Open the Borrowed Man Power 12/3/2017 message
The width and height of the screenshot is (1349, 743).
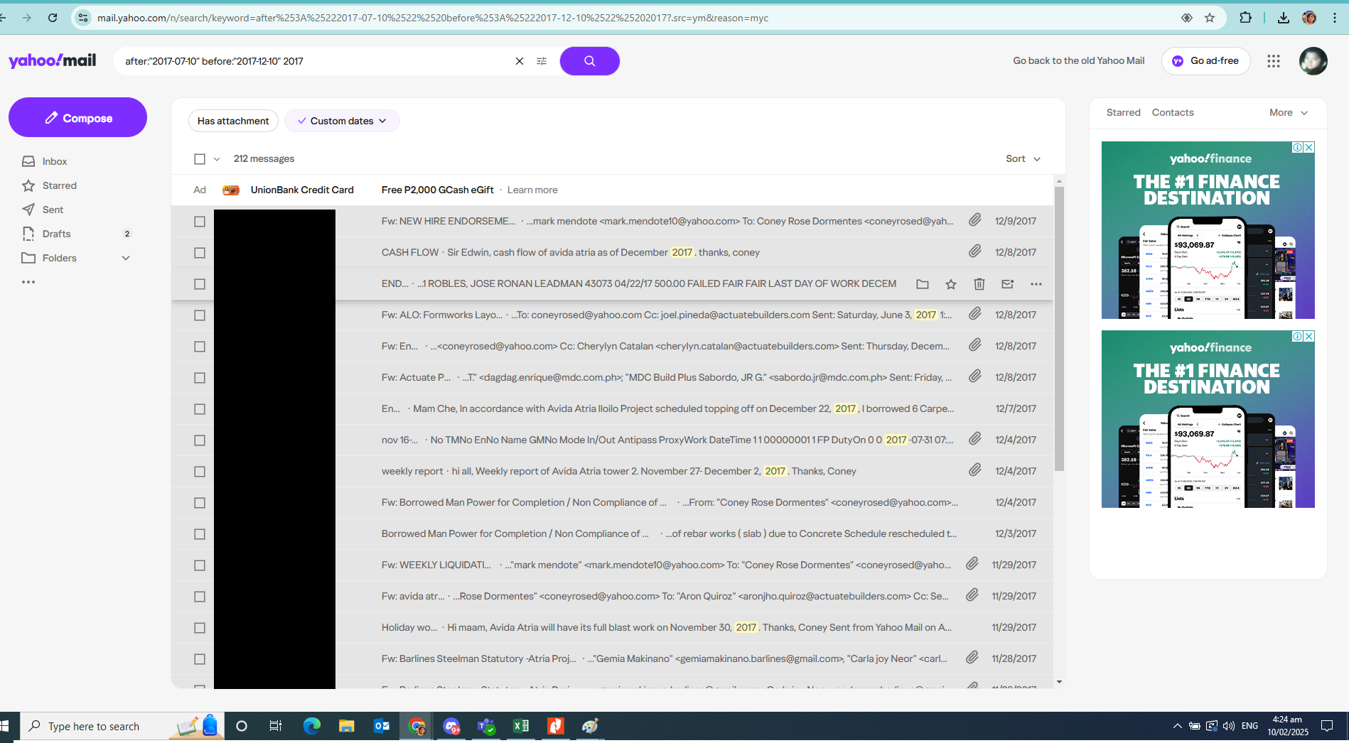pyautogui.click(x=611, y=533)
